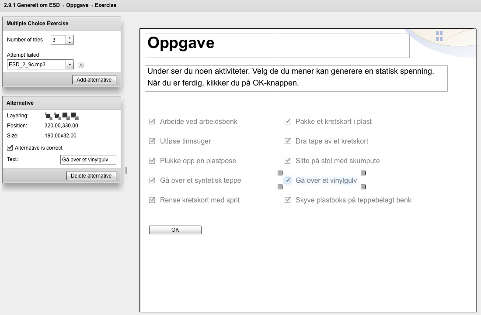The width and height of the screenshot is (481, 315).
Task: Toggle the Pakke et kretskort i plast checkbox
Action: pos(288,122)
